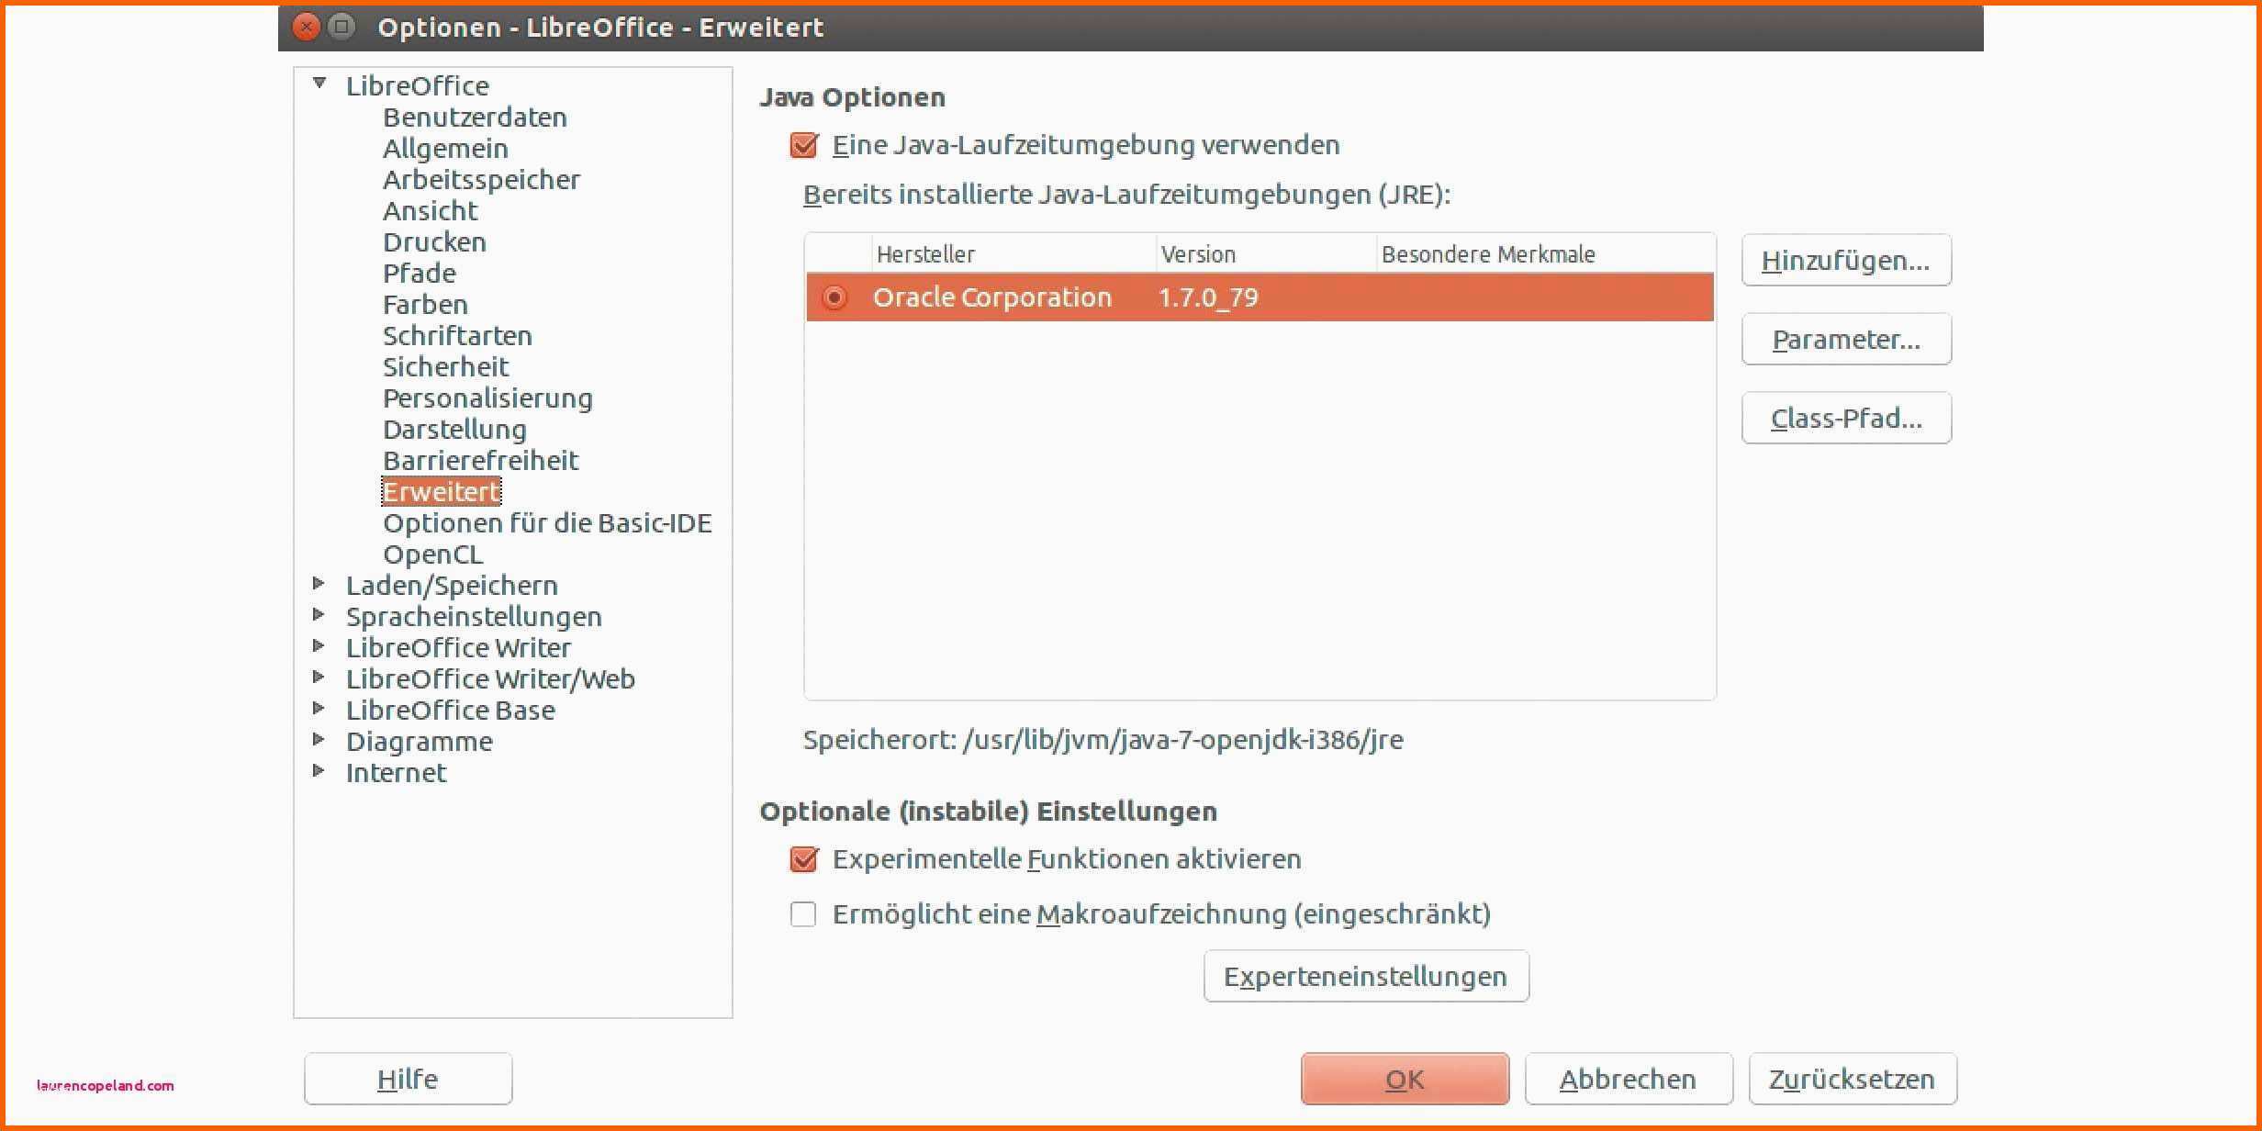The height and width of the screenshot is (1131, 2262).
Task: Click the Zurücksetzen button
Action: [x=1853, y=1080]
